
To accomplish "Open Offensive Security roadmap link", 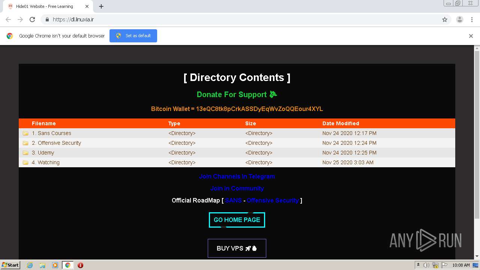I will [273, 200].
